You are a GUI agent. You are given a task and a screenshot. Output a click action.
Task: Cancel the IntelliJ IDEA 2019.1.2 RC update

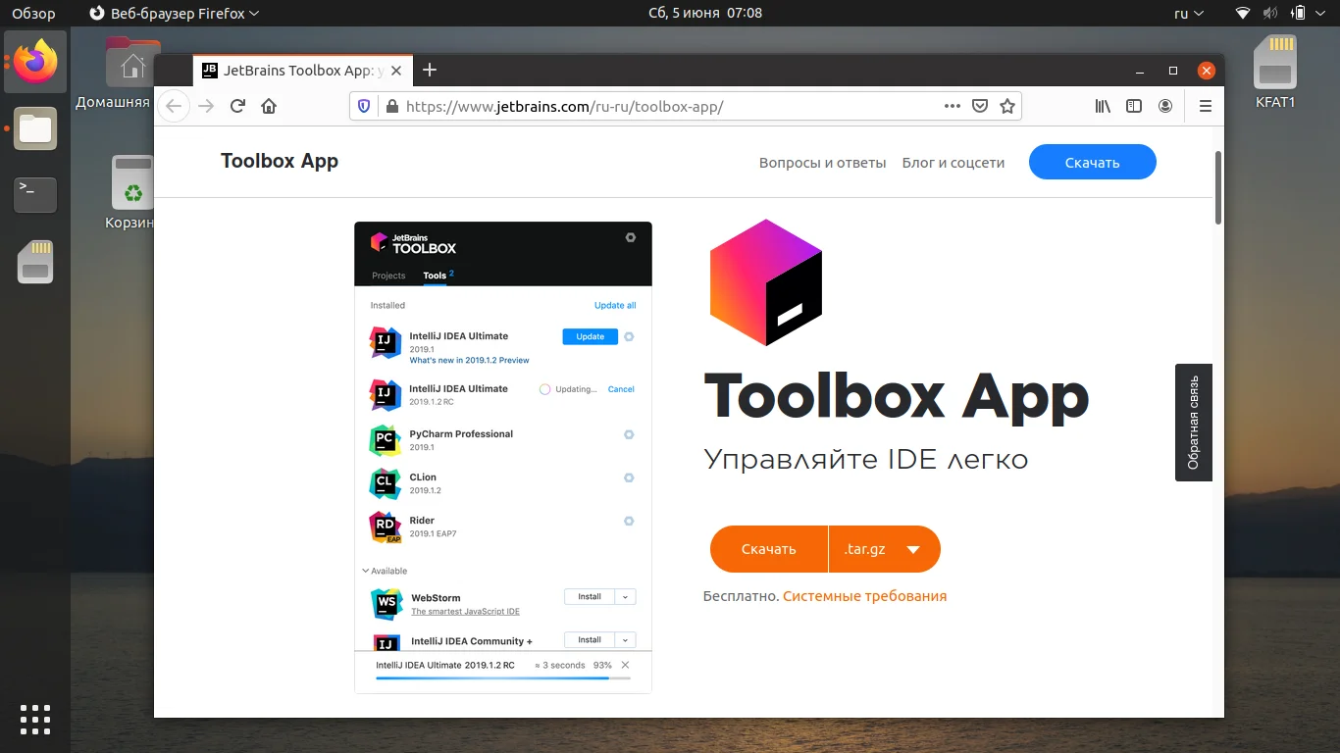coord(620,389)
